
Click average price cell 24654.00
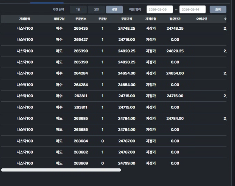(175, 73)
